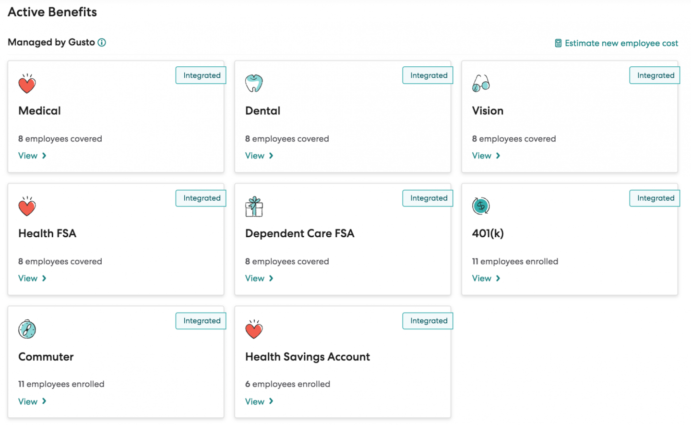
Task: Click the info icon beside Managed by Gusto
Action: coord(102,42)
